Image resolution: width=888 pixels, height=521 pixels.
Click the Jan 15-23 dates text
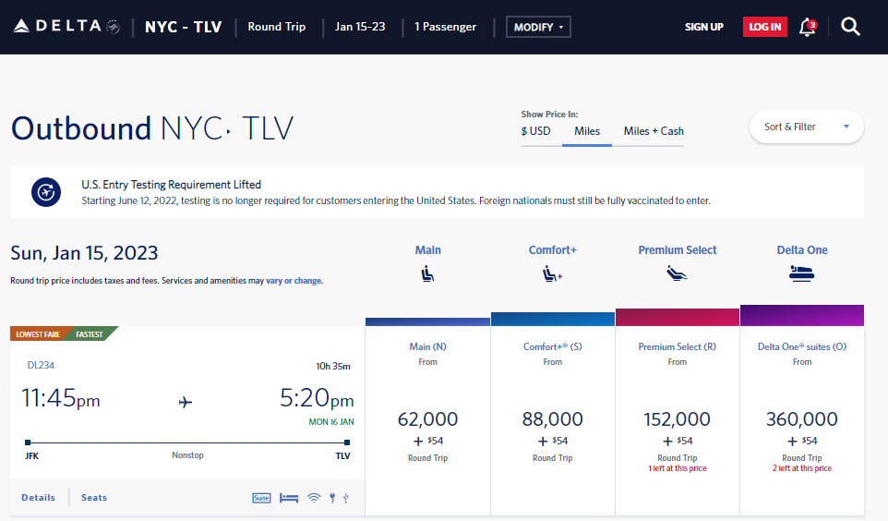pyautogui.click(x=360, y=27)
